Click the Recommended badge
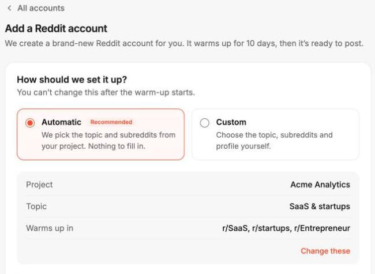 click(x=111, y=122)
